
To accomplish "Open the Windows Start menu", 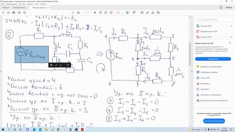I will pyautogui.click(x=3, y=129).
